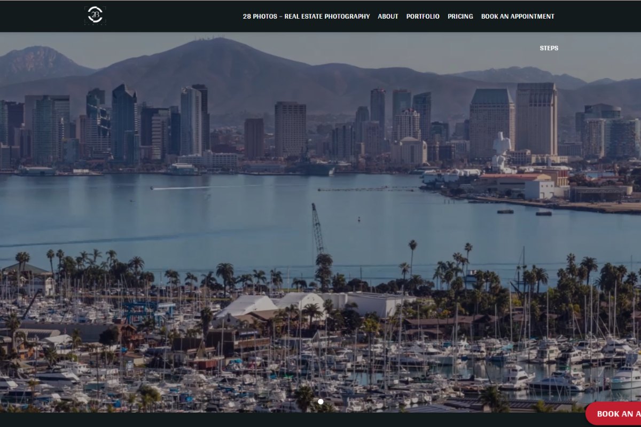Image resolution: width=641 pixels, height=427 pixels.
Task: Open the Portfolio menu item
Action: point(423,17)
